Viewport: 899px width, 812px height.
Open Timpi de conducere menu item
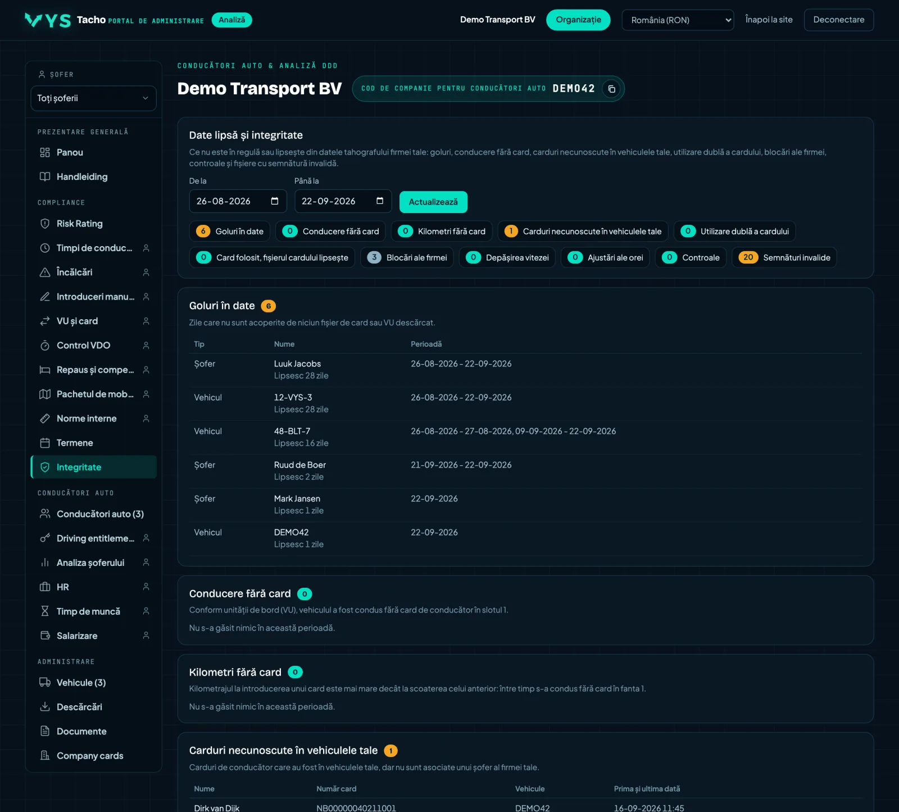93,248
